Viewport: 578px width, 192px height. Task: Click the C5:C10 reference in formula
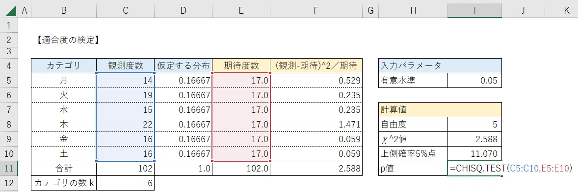[524, 169]
